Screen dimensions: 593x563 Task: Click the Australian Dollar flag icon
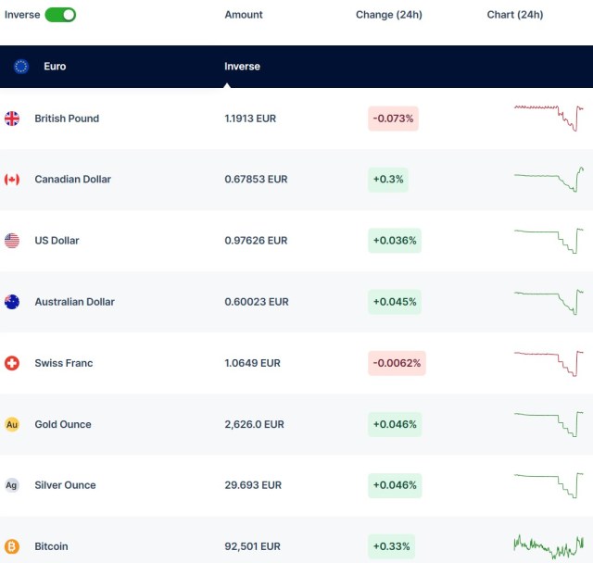click(x=12, y=302)
